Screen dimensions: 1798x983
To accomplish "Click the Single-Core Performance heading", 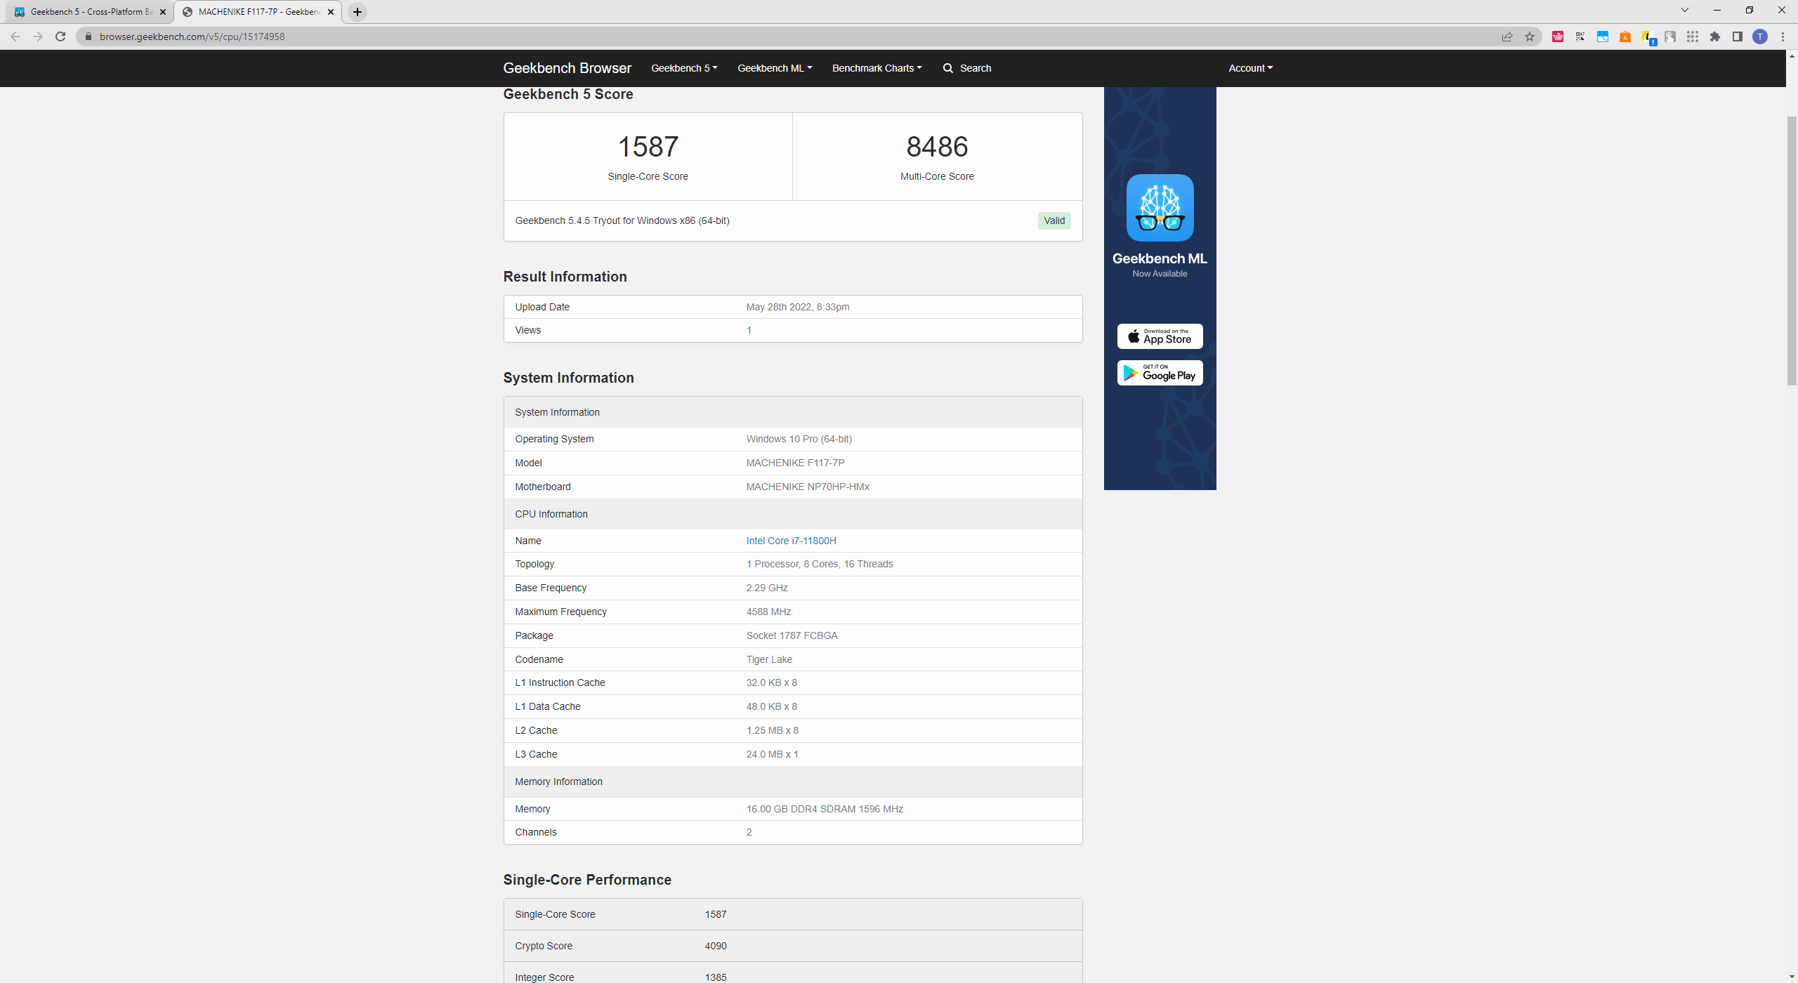I will 587,880.
